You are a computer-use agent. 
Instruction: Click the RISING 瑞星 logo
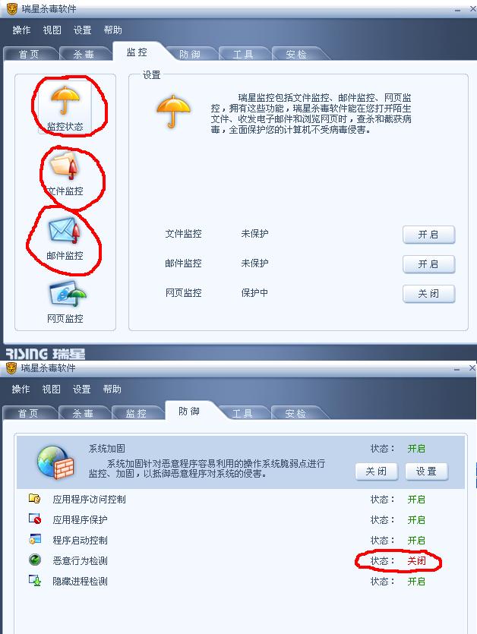[x=46, y=354]
